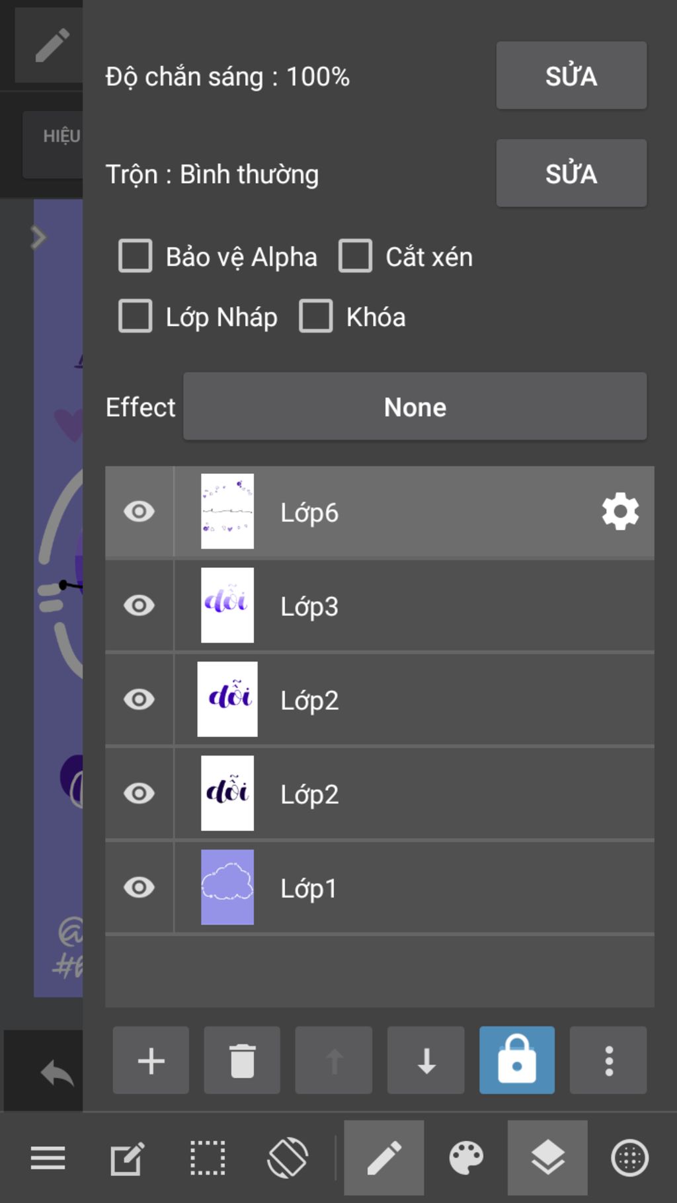Image resolution: width=677 pixels, height=1203 pixels.
Task: Move layer down with arrow button
Action: coord(426,1060)
